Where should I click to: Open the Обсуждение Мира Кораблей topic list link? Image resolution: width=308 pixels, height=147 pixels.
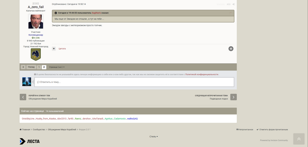pos(43,99)
